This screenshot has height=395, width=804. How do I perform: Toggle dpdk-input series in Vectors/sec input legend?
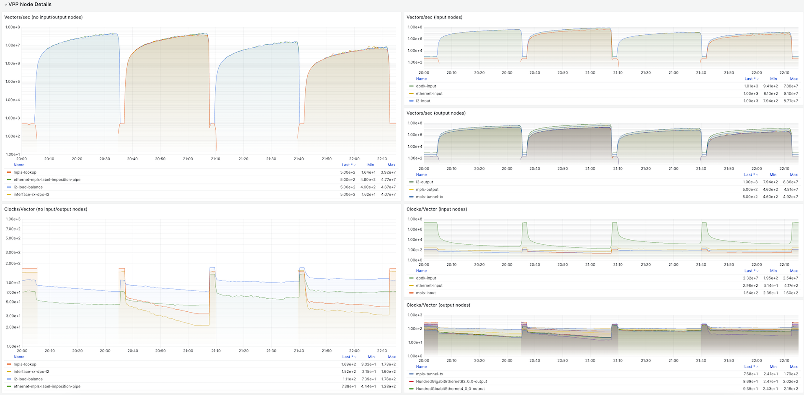pos(426,86)
